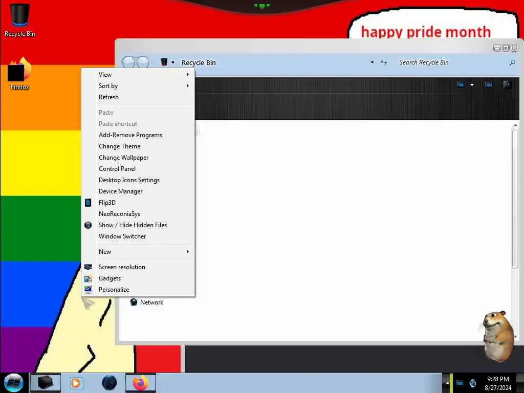
Task: Click the tray monitor icon
Action: [460, 383]
